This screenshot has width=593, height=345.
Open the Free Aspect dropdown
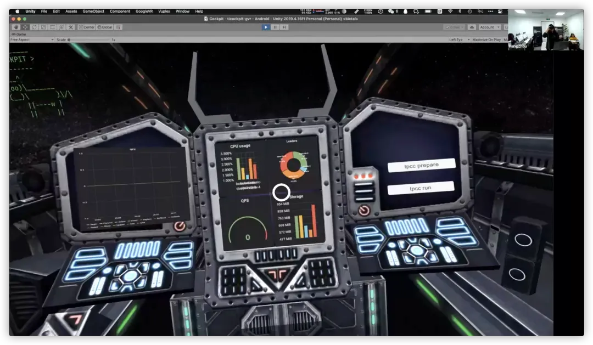coord(32,39)
